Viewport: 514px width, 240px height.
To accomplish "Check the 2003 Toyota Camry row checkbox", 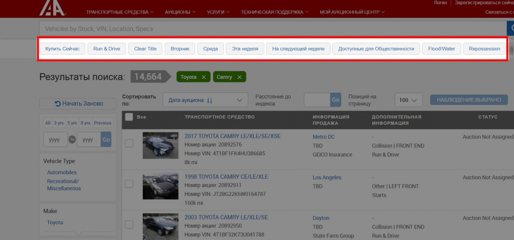I will coord(129,224).
